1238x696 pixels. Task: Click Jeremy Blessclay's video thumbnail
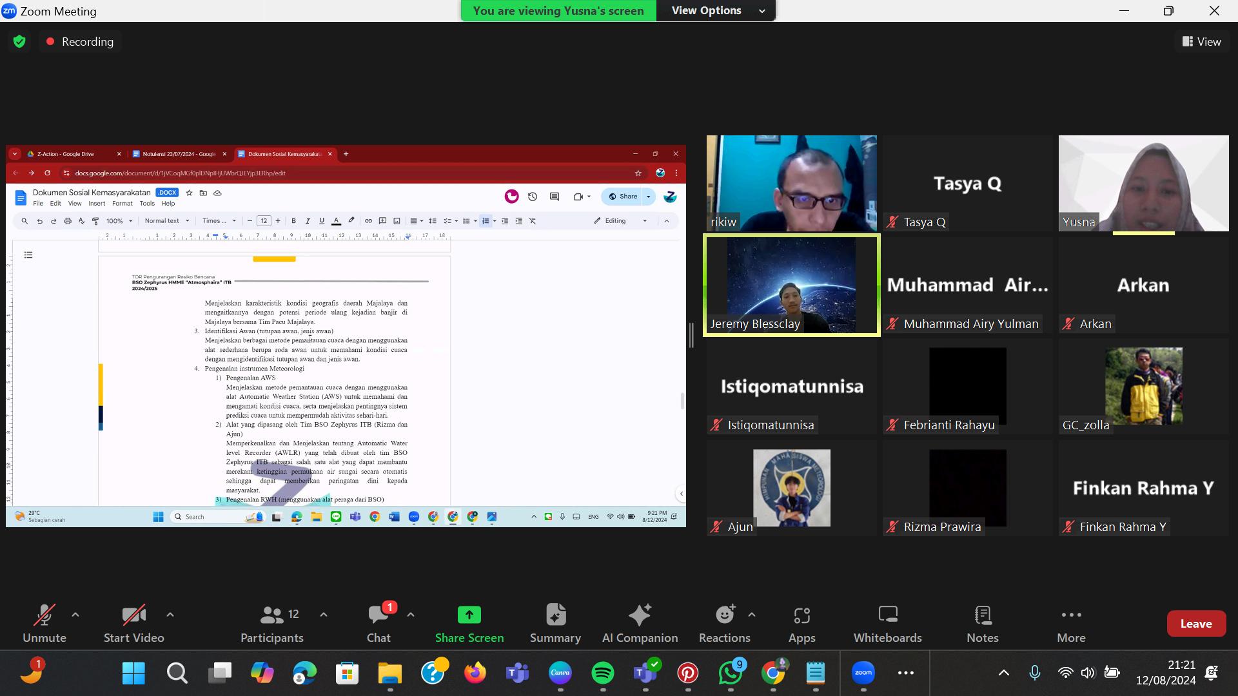click(791, 285)
